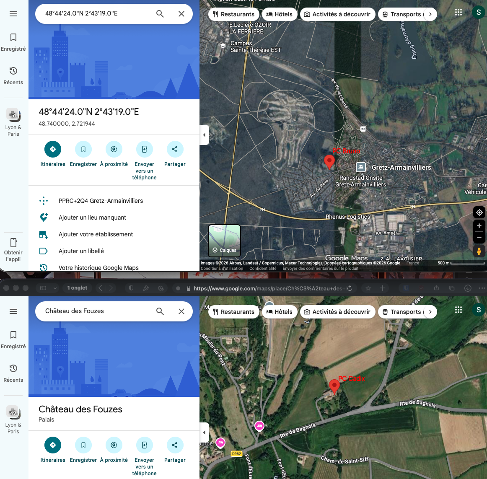Open Enregistré saved places in top window
The width and height of the screenshot is (487, 479).
pyautogui.click(x=13, y=42)
